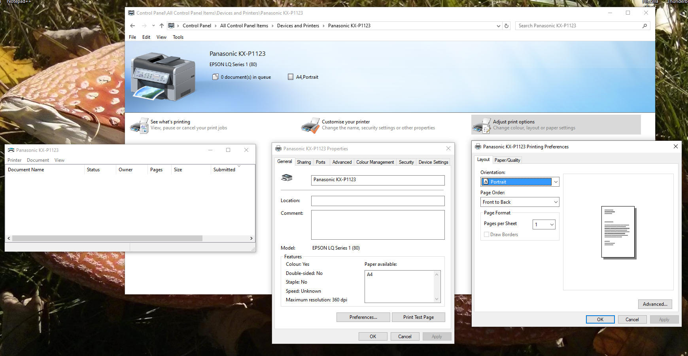Click printer icon in queue window title
This screenshot has width=688, height=356.
pyautogui.click(x=11, y=150)
